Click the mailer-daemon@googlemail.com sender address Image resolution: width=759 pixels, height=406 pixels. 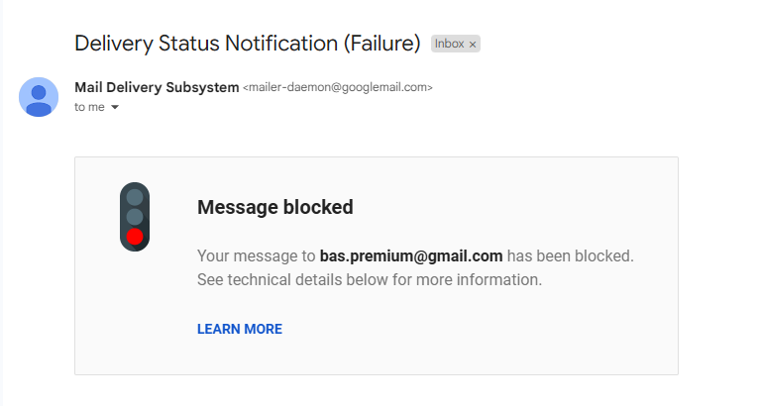(x=338, y=88)
